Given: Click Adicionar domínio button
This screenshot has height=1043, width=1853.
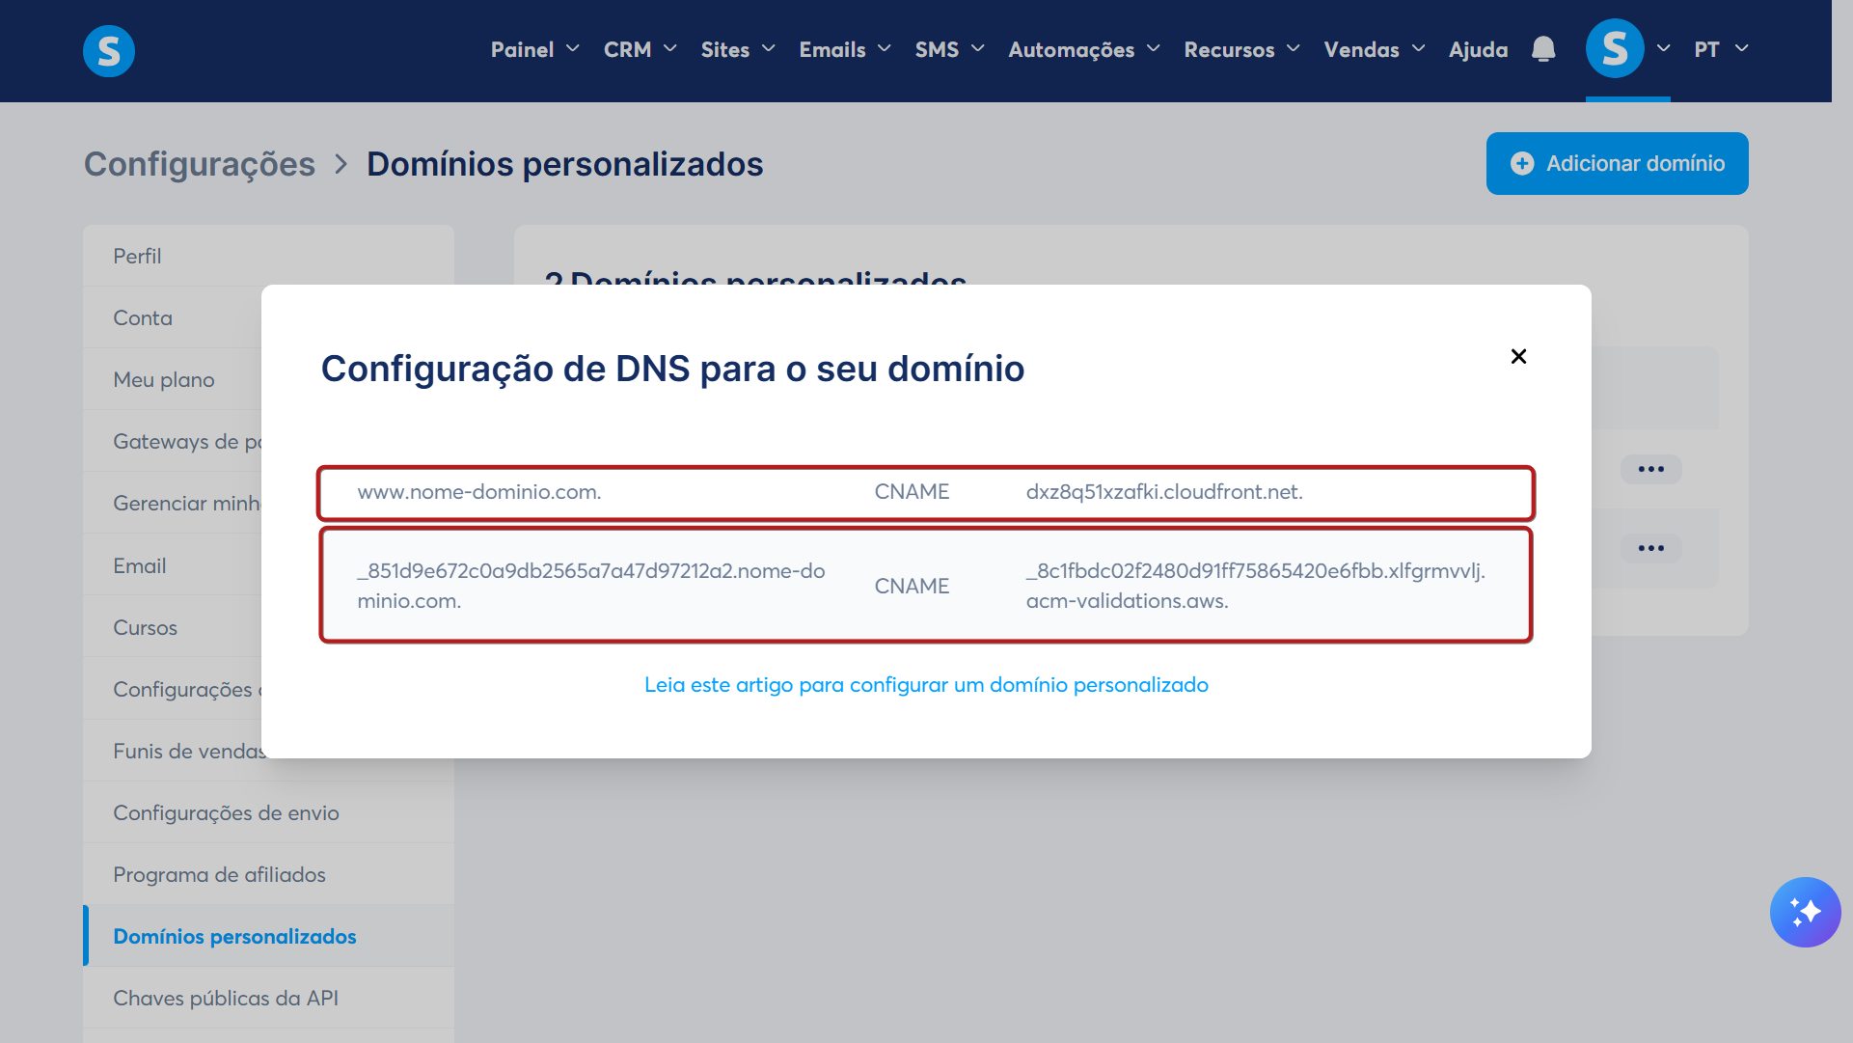Looking at the screenshot, I should pos(1617,164).
